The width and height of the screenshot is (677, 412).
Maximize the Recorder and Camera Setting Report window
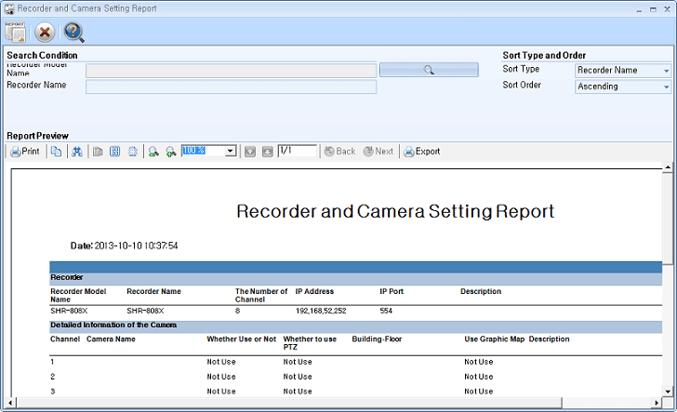click(x=653, y=9)
